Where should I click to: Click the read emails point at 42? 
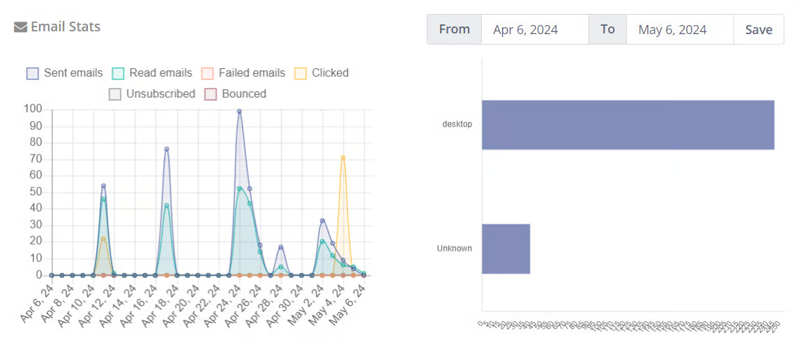(x=167, y=206)
